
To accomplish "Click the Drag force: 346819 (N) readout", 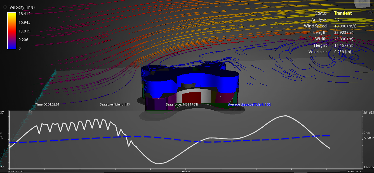I will point(182,104).
